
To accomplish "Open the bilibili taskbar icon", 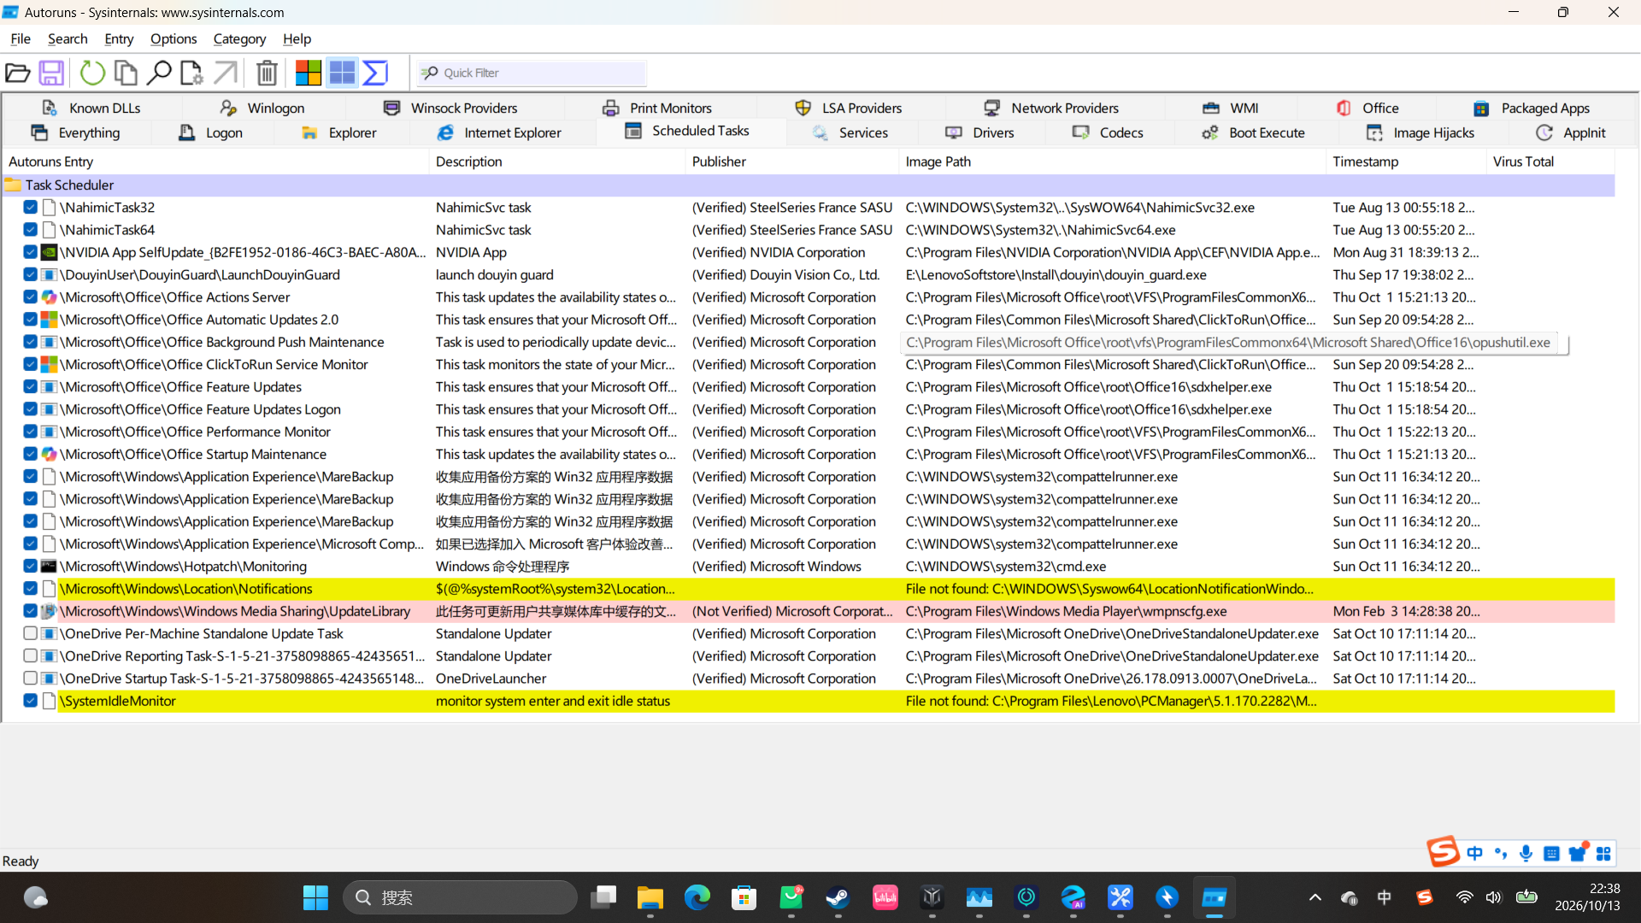I will point(885,897).
